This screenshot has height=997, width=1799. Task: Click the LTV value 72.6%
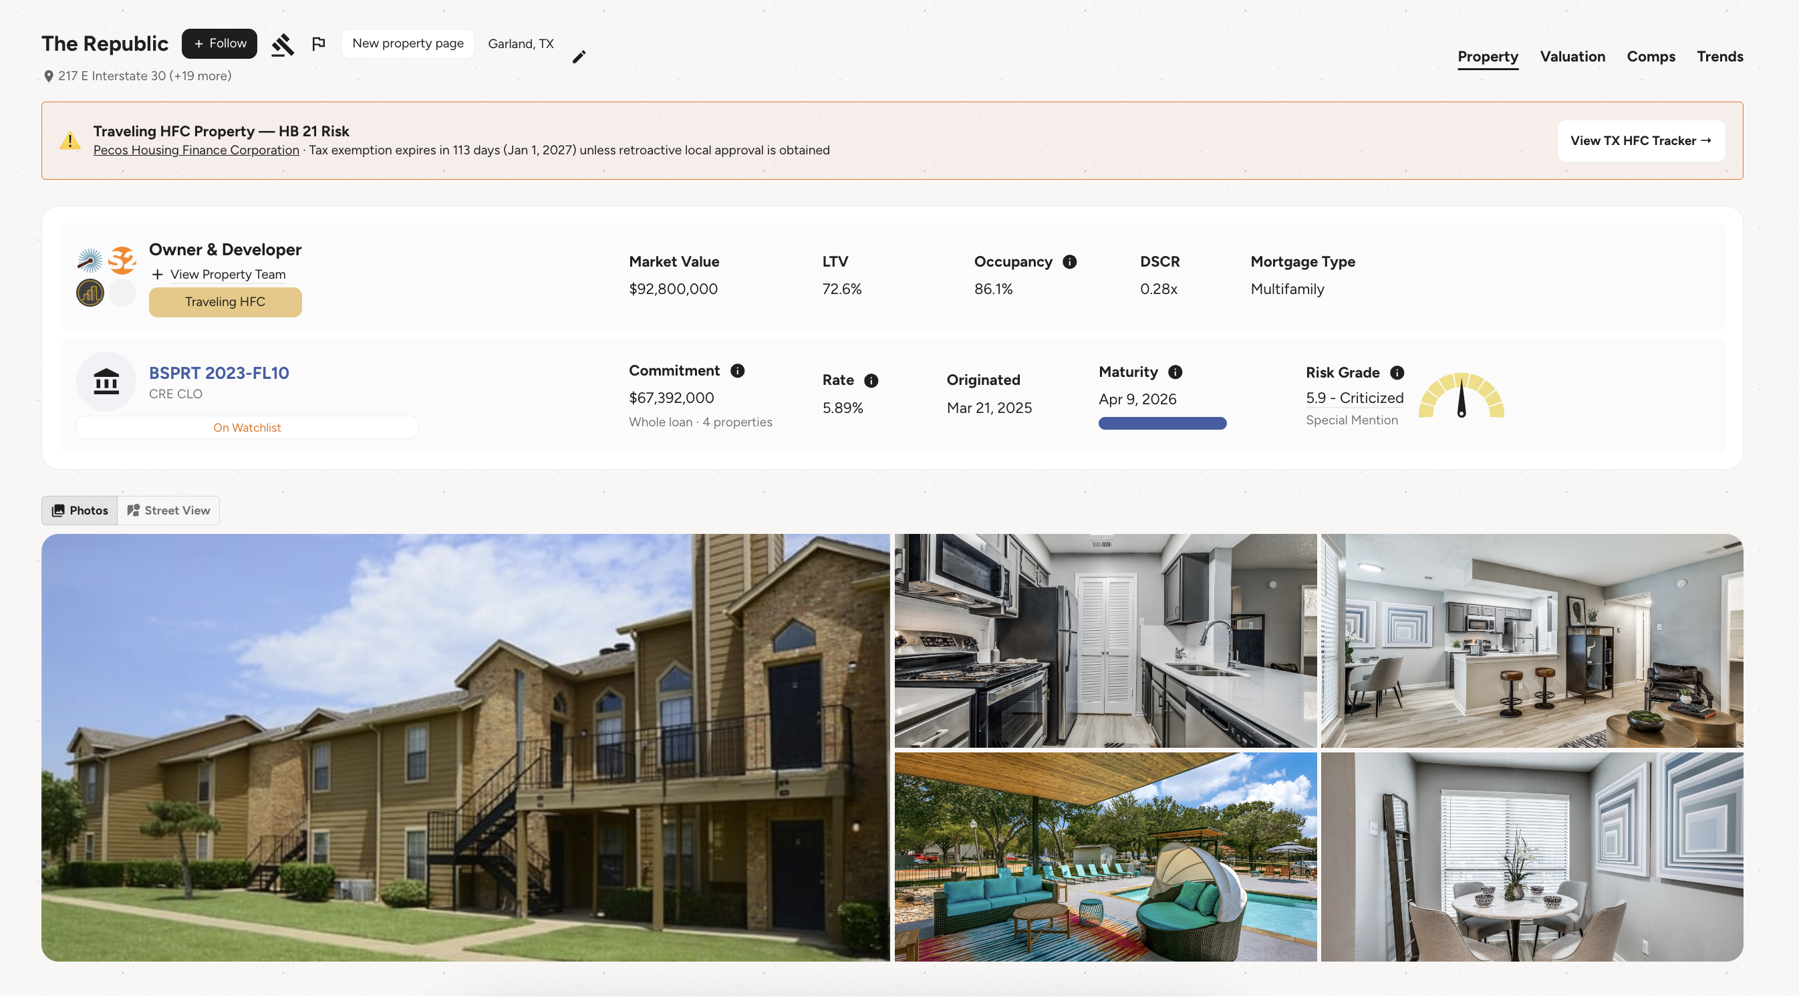coord(841,289)
